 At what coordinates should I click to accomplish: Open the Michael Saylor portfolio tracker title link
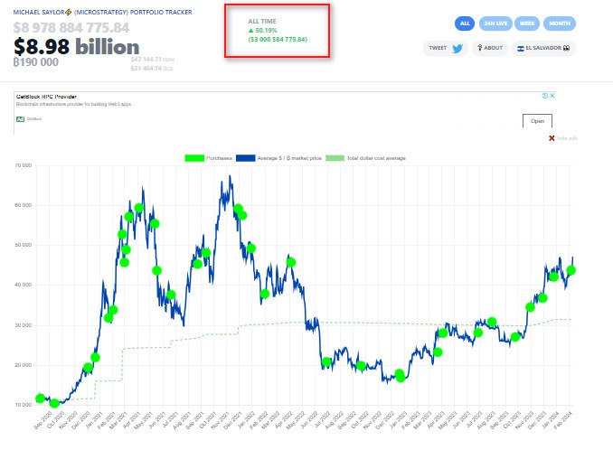102,12
